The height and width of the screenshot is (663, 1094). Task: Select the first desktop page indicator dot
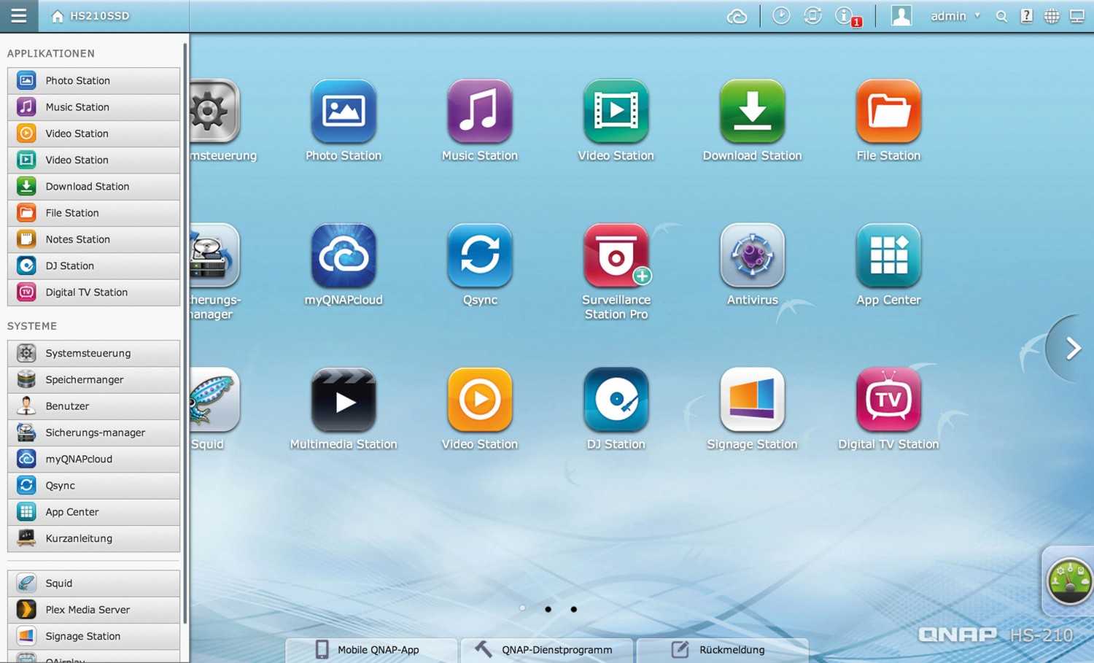522,608
